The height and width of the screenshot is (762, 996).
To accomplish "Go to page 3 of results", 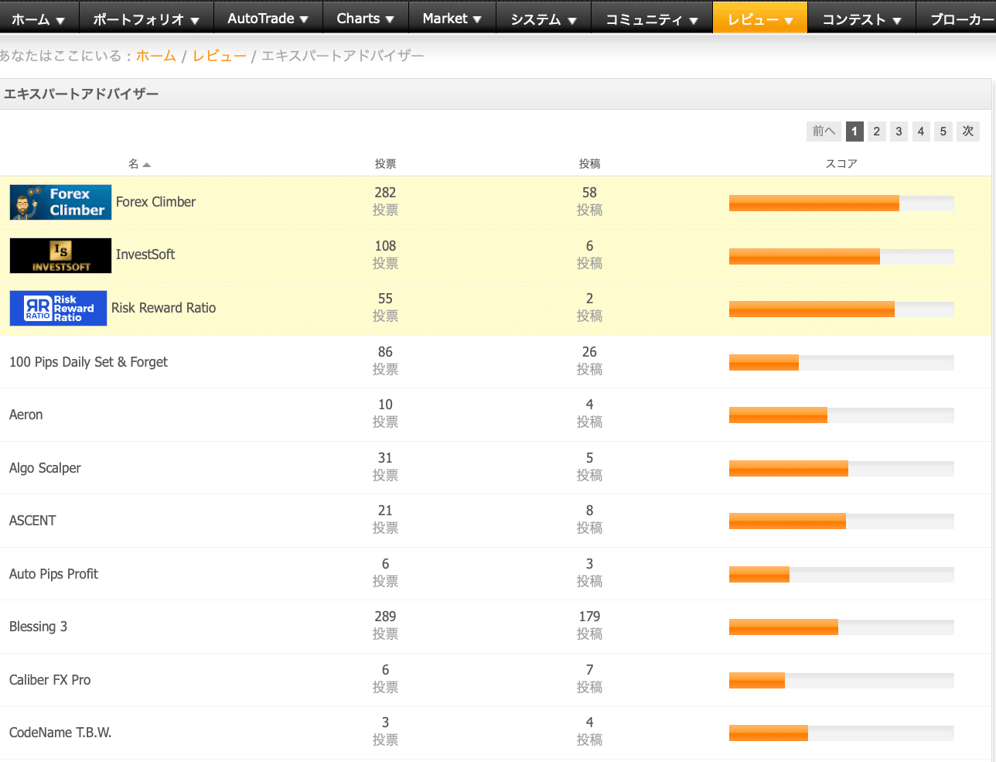I will (899, 132).
